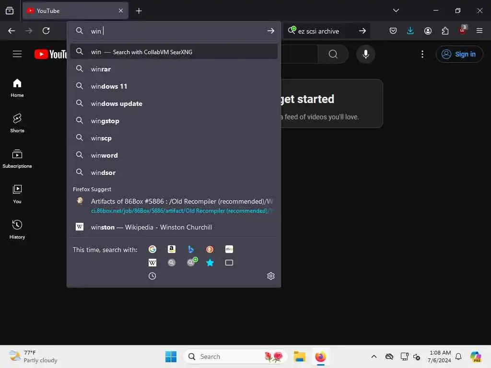Open search settings gear in URL dropdown
491x368 pixels.
click(x=271, y=276)
